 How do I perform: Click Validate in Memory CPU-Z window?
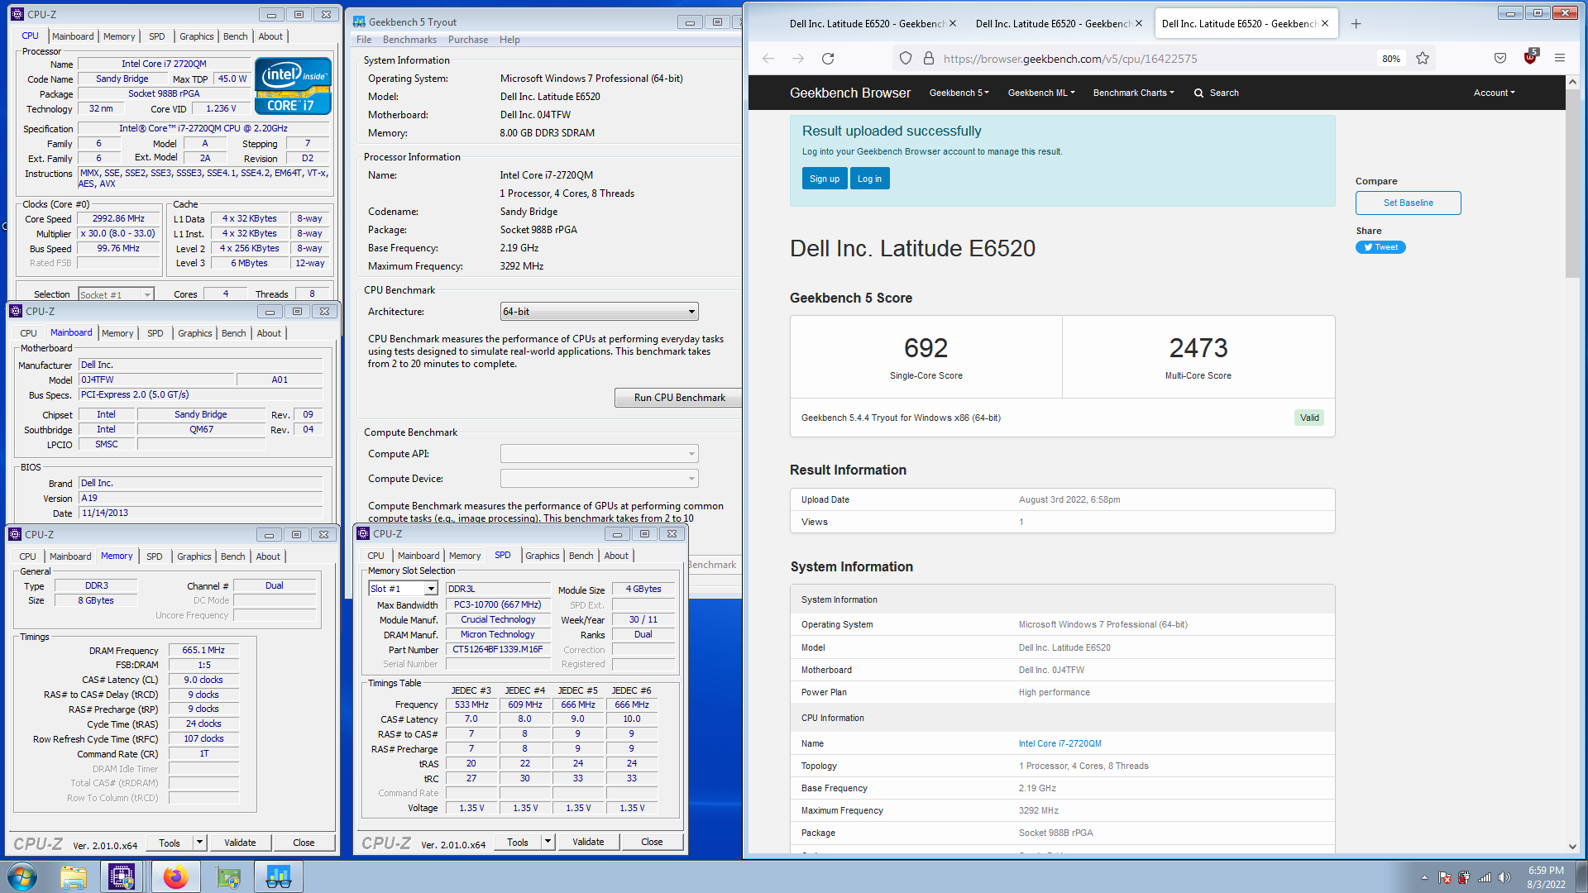[240, 843]
